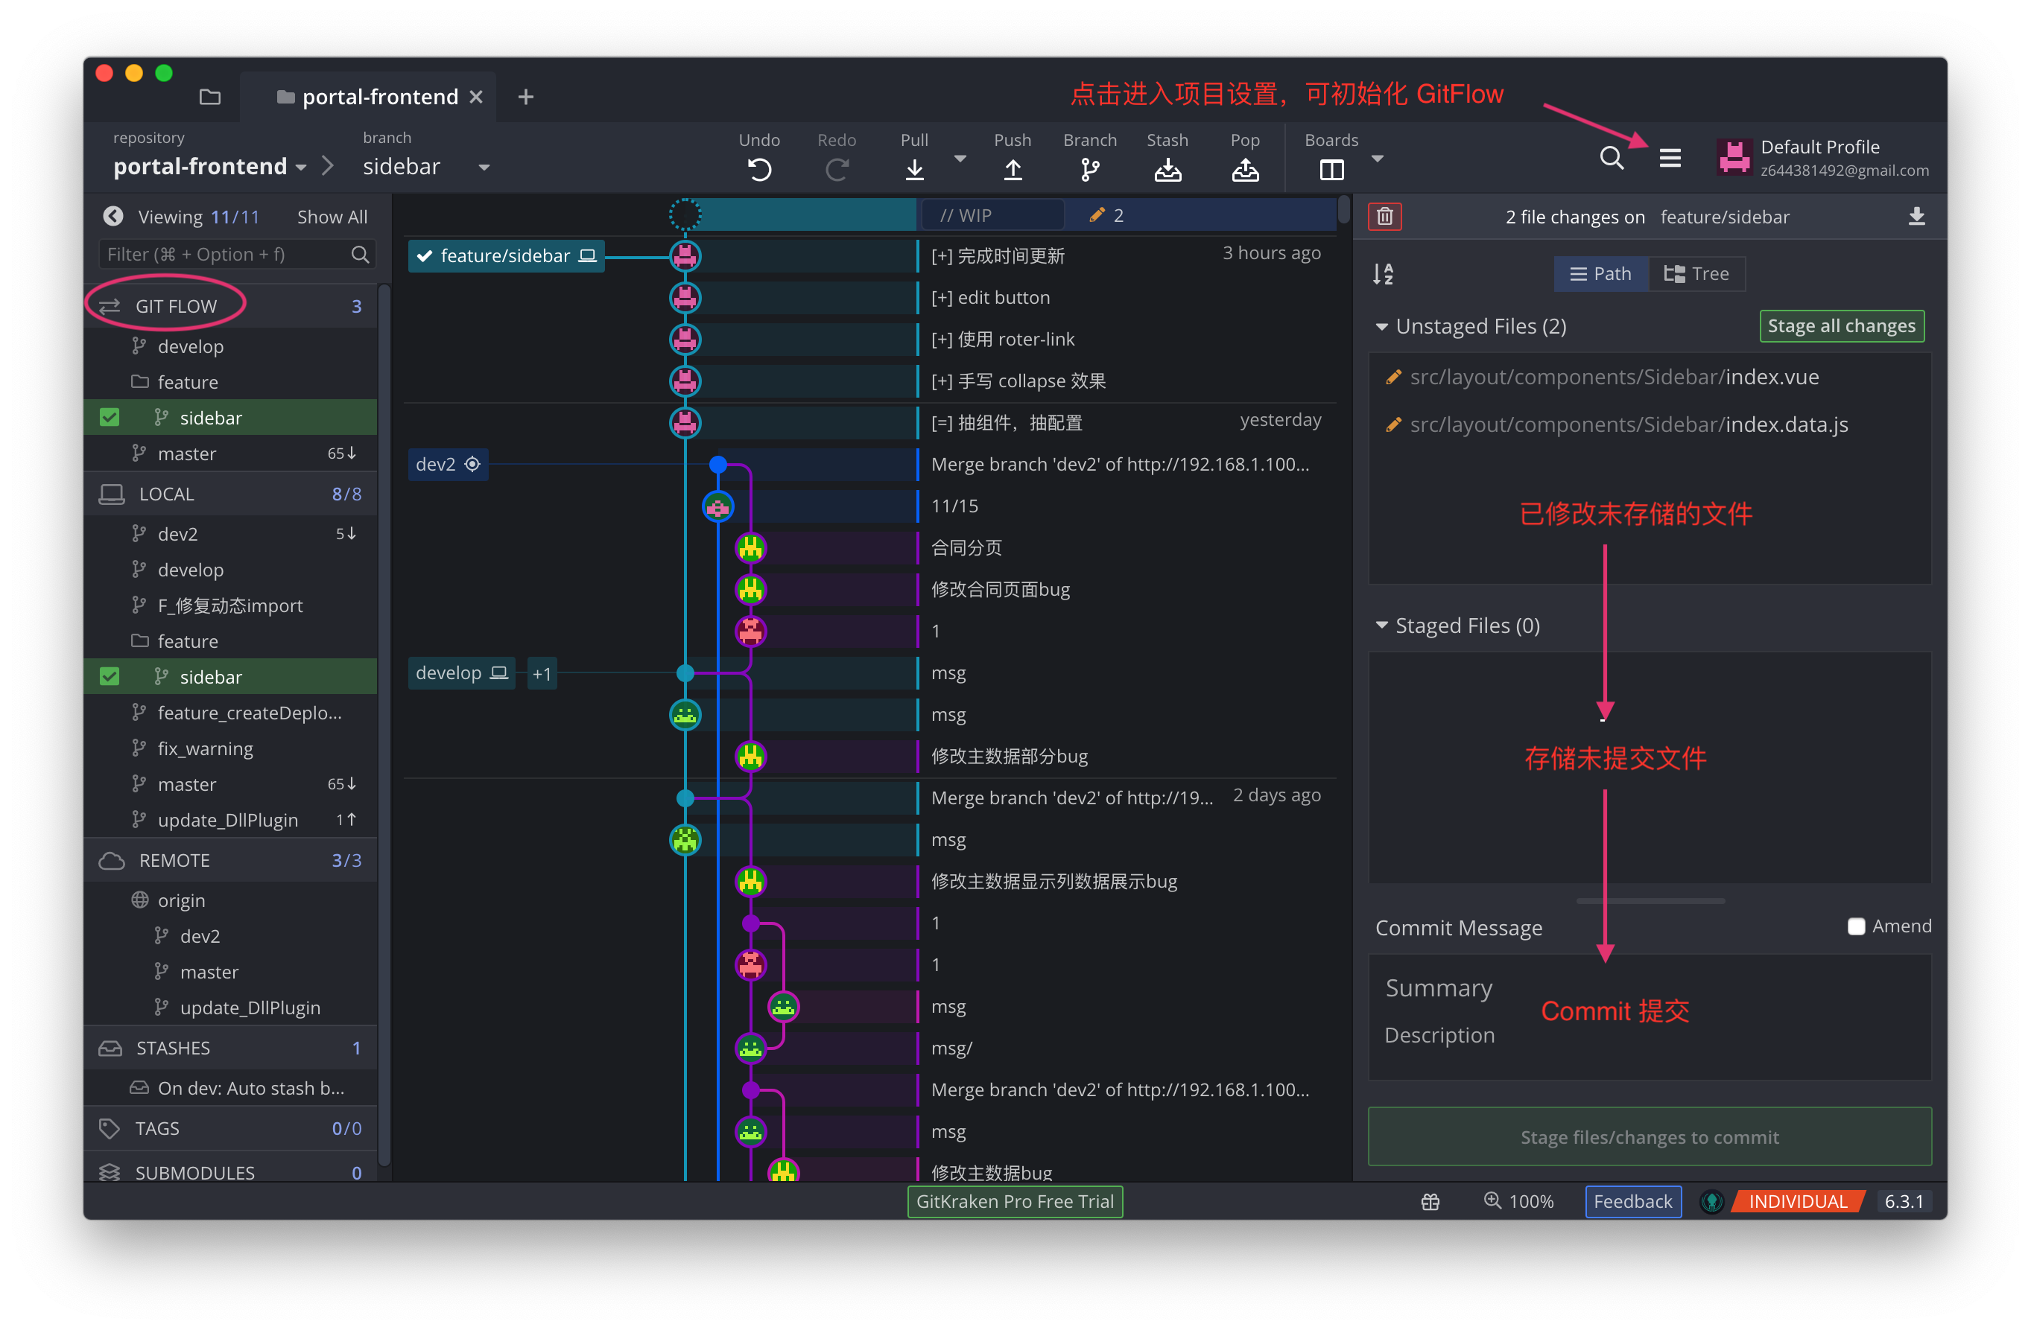
Task: Switch file view to Tree
Action: 1696,274
